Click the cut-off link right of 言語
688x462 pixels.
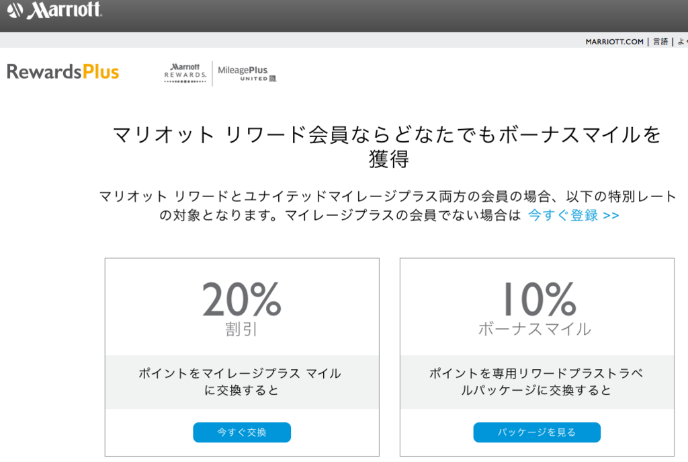pyautogui.click(x=683, y=42)
